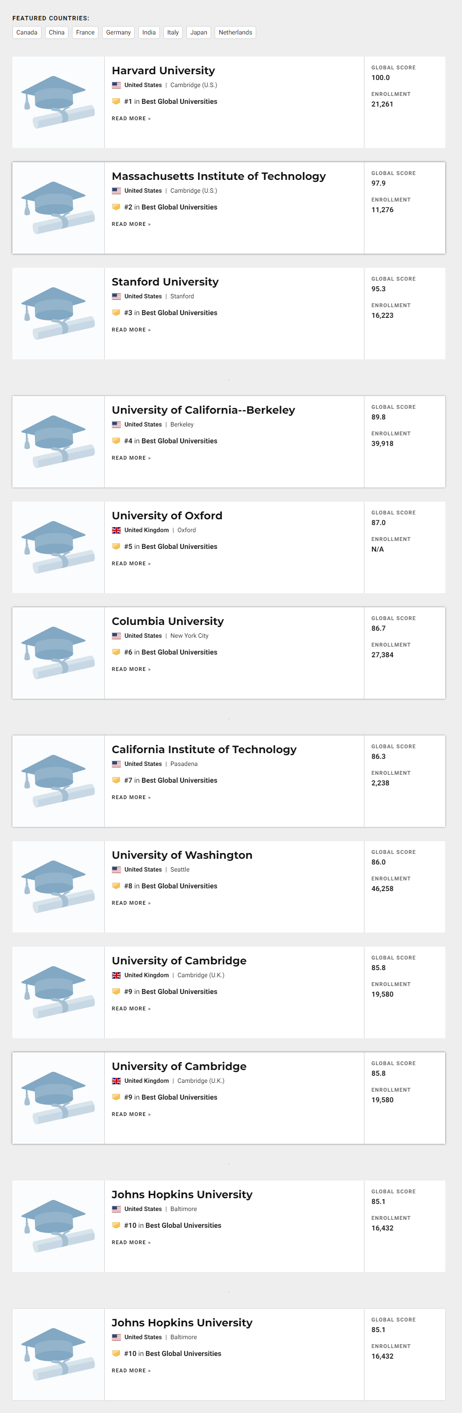Click Harvard University graduation cap thumbnail
Viewport: 462px width, 1413px height.
[58, 102]
